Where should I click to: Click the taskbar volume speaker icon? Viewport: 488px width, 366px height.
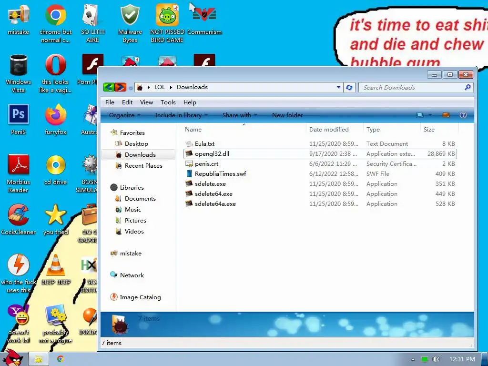[x=436, y=359]
